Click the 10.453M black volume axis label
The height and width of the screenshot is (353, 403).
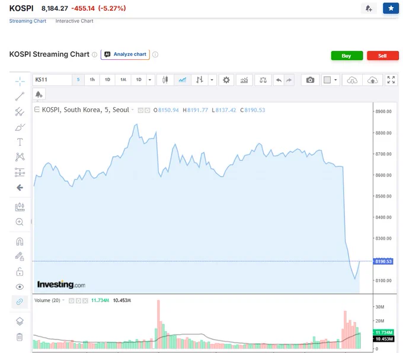383,339
